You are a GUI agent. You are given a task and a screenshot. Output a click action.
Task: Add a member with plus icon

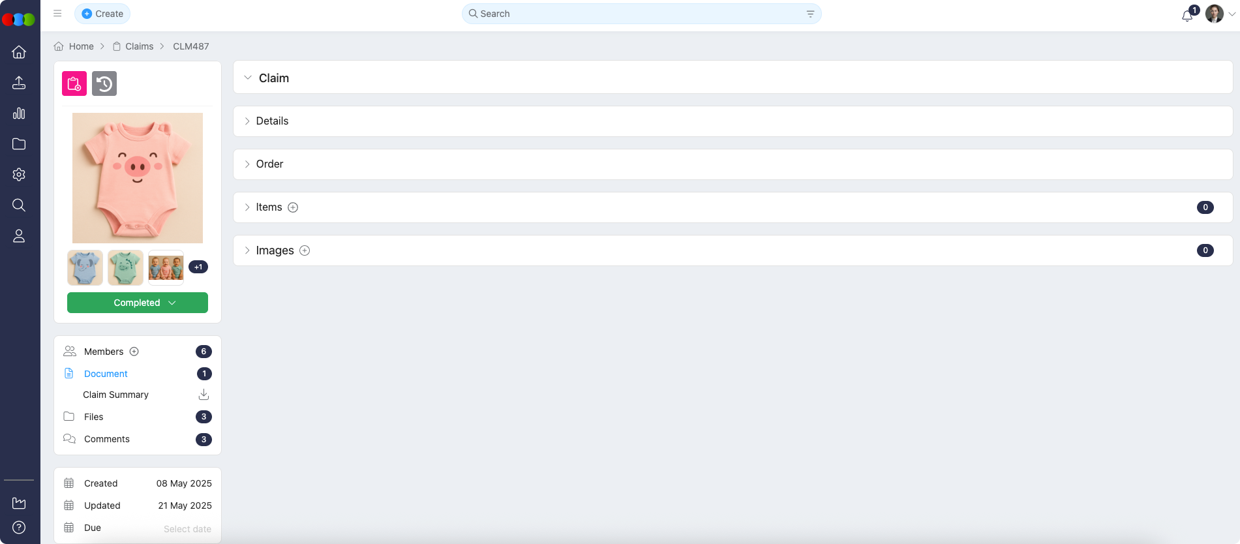click(134, 352)
